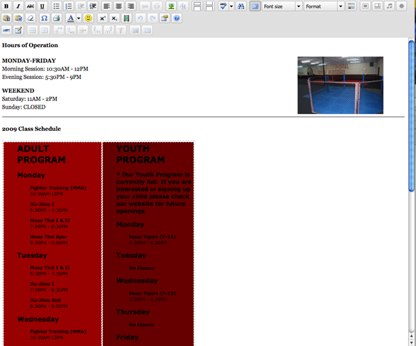The width and height of the screenshot is (416, 346).
Task: Click the colored grid toolbar icon
Action: 351,6
